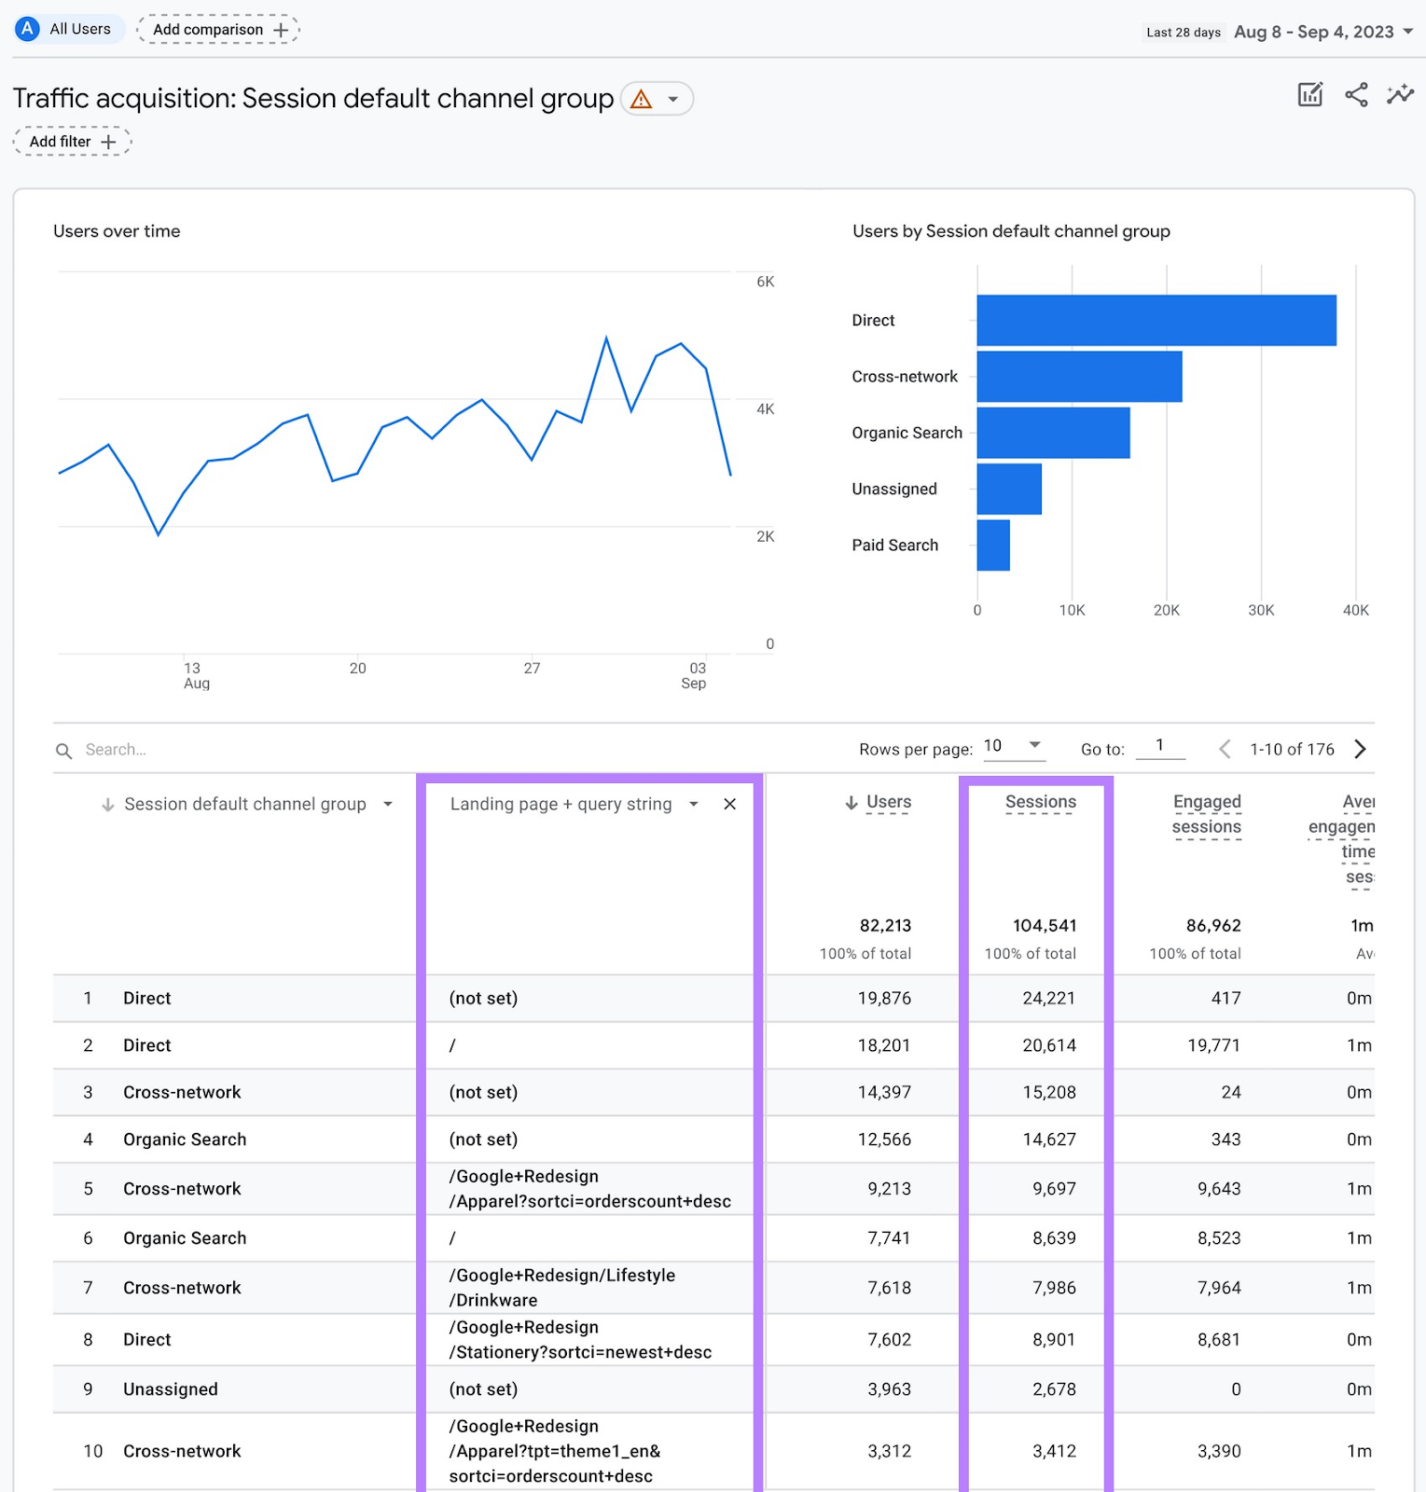
Task: Expand the data quality warning dropdown
Action: [x=672, y=99]
